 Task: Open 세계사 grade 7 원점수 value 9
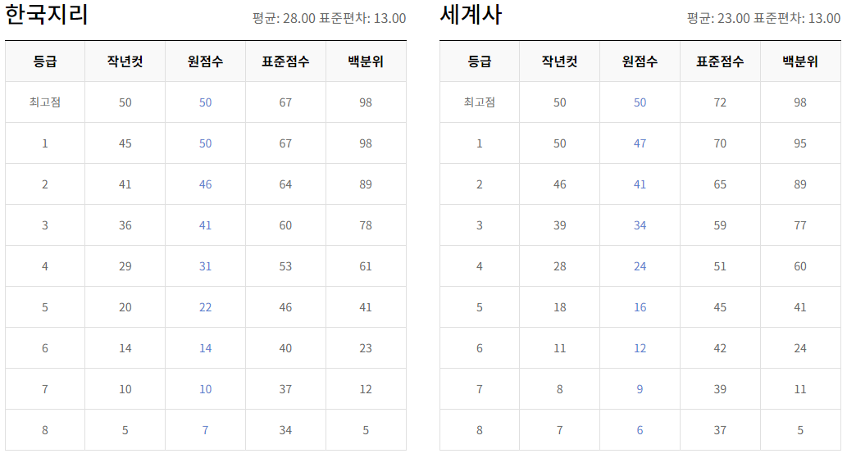coord(640,389)
